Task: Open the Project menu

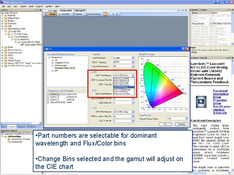Action: (x=23, y=6)
